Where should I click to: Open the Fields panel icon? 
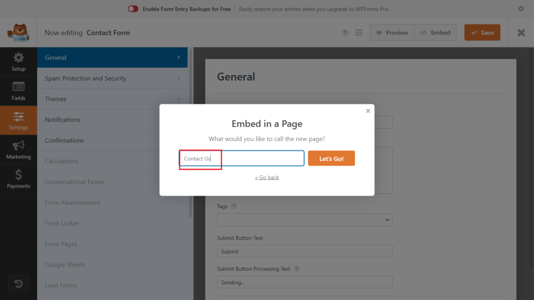coord(18,91)
